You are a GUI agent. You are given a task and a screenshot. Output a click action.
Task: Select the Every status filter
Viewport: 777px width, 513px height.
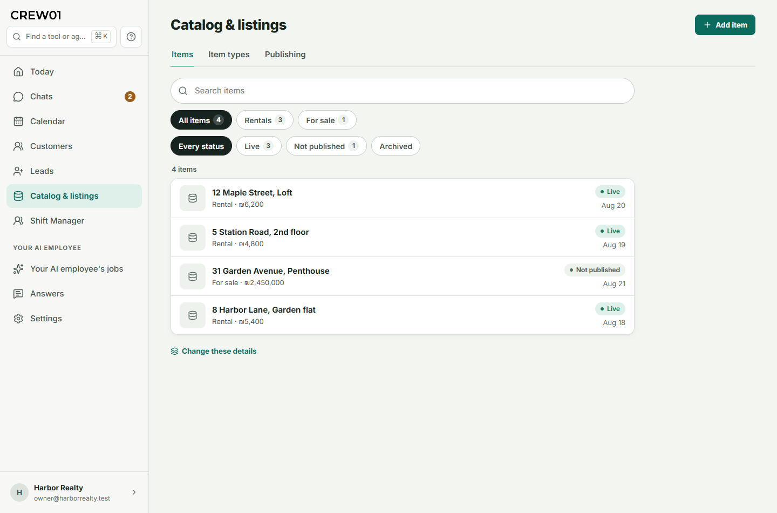(x=201, y=146)
